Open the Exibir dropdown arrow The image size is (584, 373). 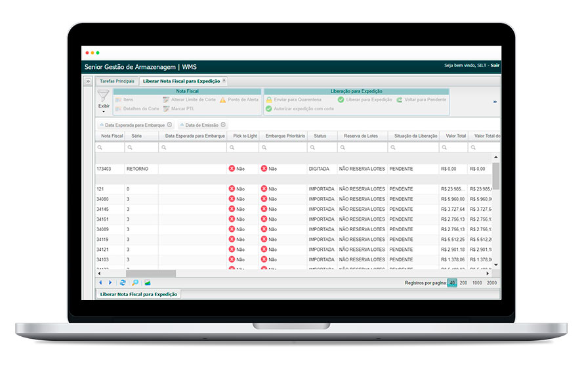point(104,112)
